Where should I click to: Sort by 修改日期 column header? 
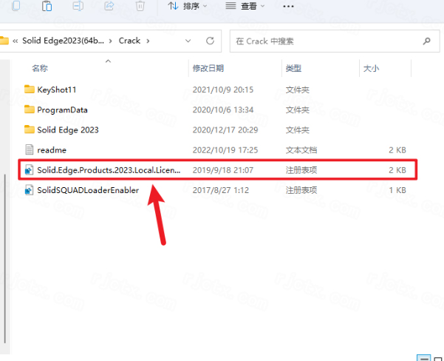[208, 68]
